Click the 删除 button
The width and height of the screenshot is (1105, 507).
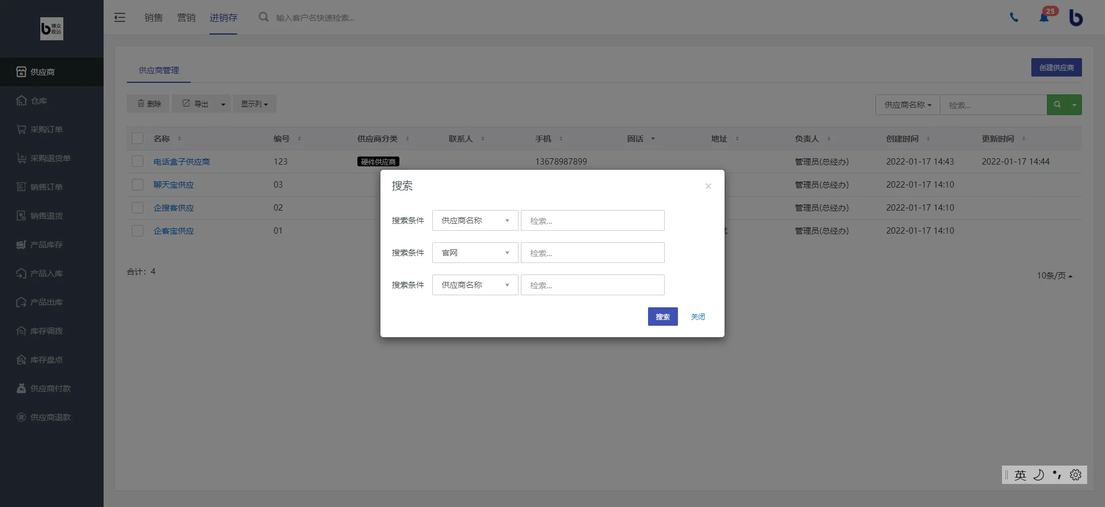[x=148, y=104]
